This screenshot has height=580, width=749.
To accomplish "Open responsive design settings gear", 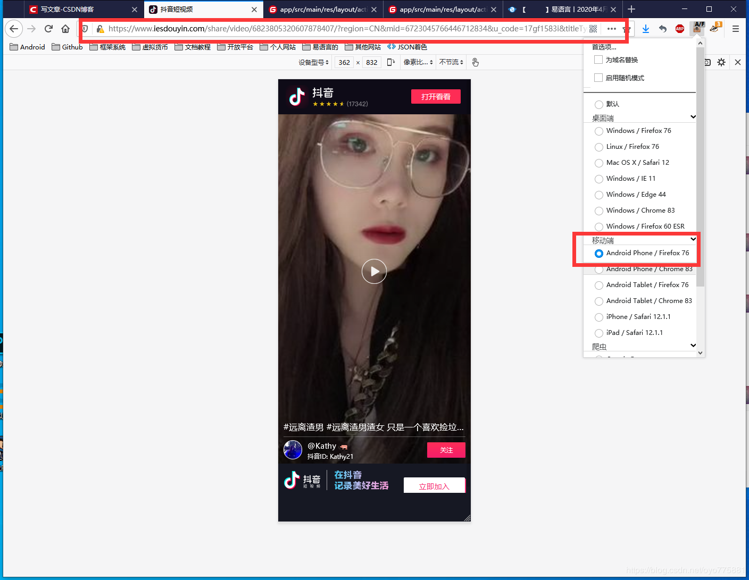I will (721, 62).
